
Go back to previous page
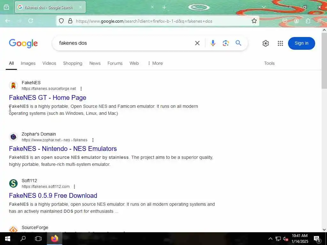click(x=8, y=21)
